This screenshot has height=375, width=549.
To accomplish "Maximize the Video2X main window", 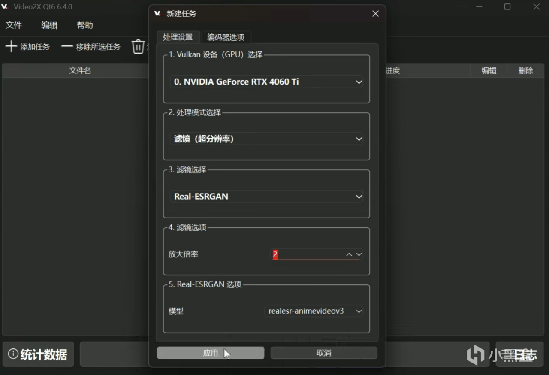I will tap(507, 7).
